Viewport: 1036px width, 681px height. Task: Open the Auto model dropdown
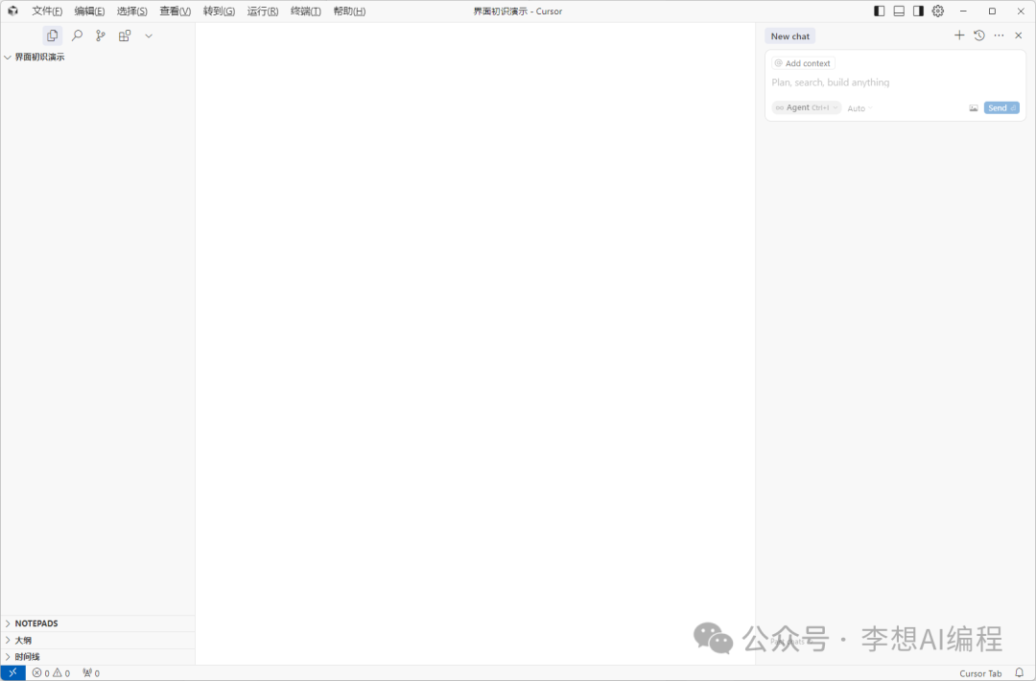coord(859,108)
